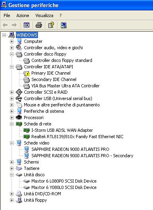Open Properties help toolbar icon
The image size is (153, 210).
51,25
